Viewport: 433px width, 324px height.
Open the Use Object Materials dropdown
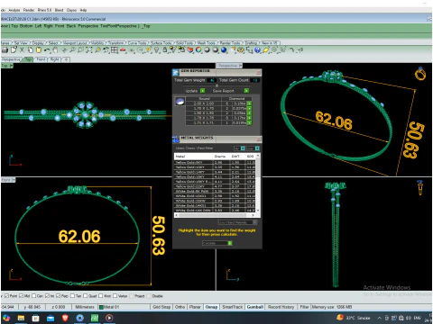click(x=237, y=222)
